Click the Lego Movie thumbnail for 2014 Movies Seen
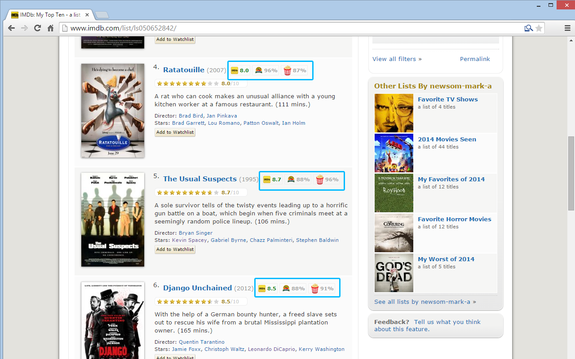The width and height of the screenshot is (575, 359). point(394,153)
